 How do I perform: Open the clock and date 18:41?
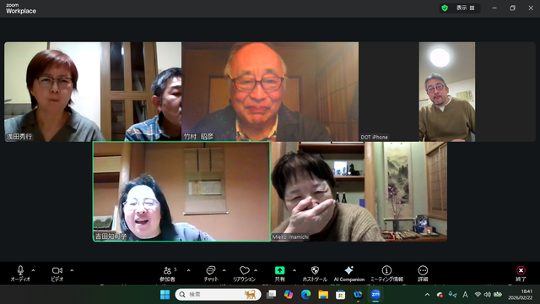(521, 295)
